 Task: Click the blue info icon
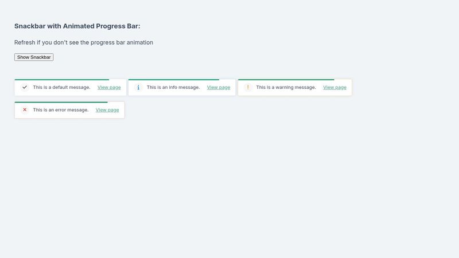138,87
